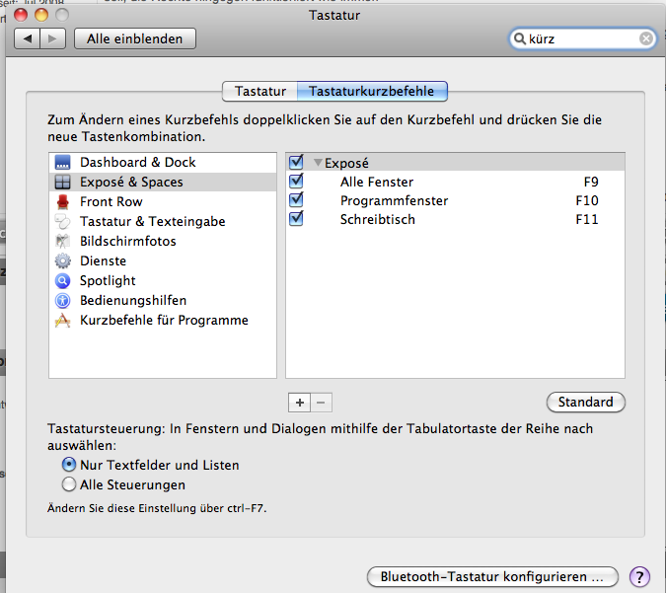Open help with the question mark button
The width and height of the screenshot is (666, 593).
coord(639,576)
